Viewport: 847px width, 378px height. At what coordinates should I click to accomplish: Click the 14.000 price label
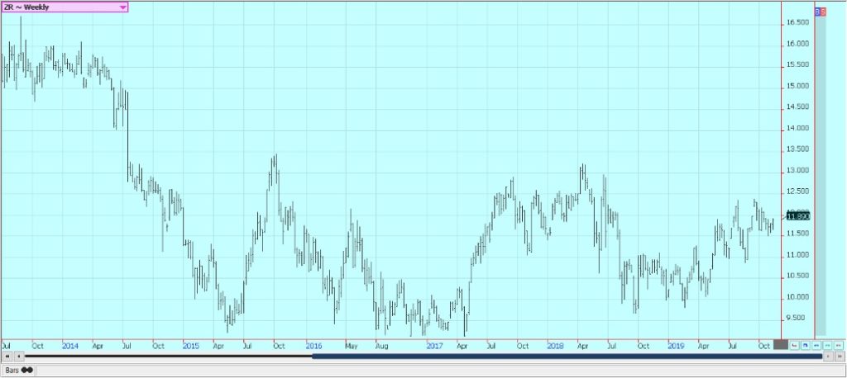tap(797, 128)
